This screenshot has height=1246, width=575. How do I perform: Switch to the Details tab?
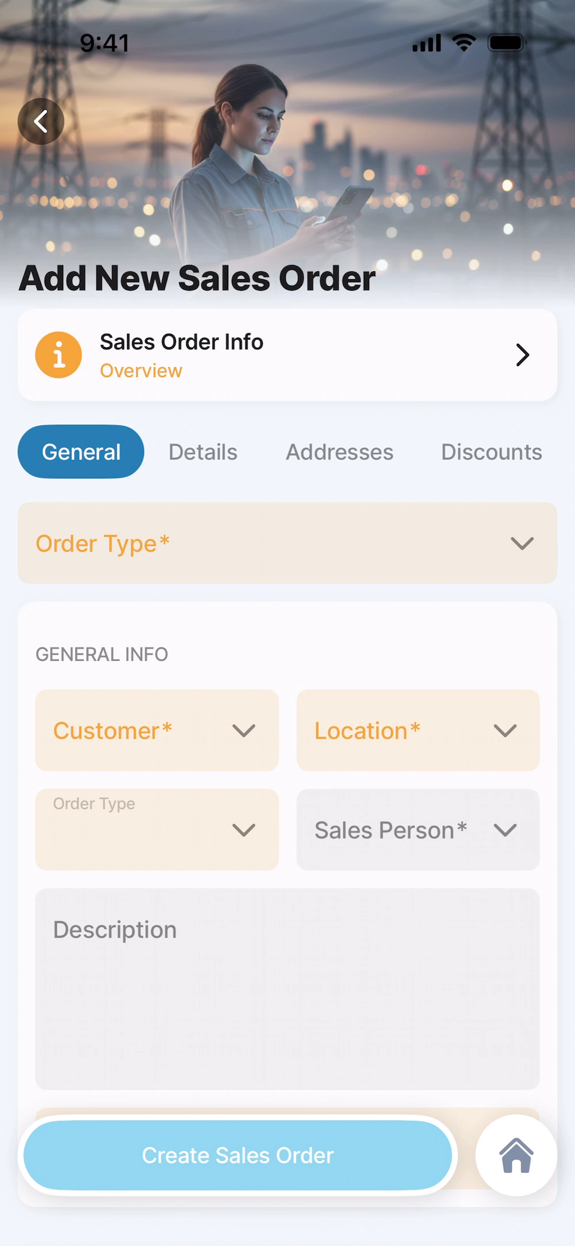tap(203, 452)
